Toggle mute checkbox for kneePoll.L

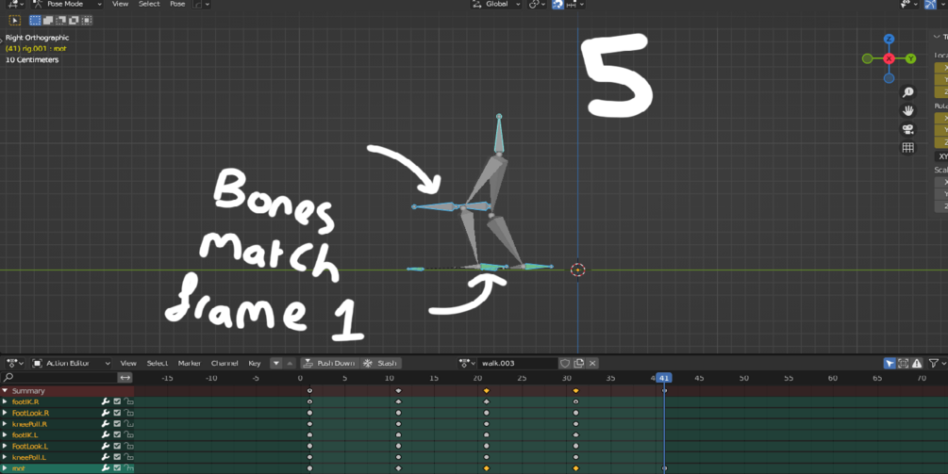click(x=117, y=457)
